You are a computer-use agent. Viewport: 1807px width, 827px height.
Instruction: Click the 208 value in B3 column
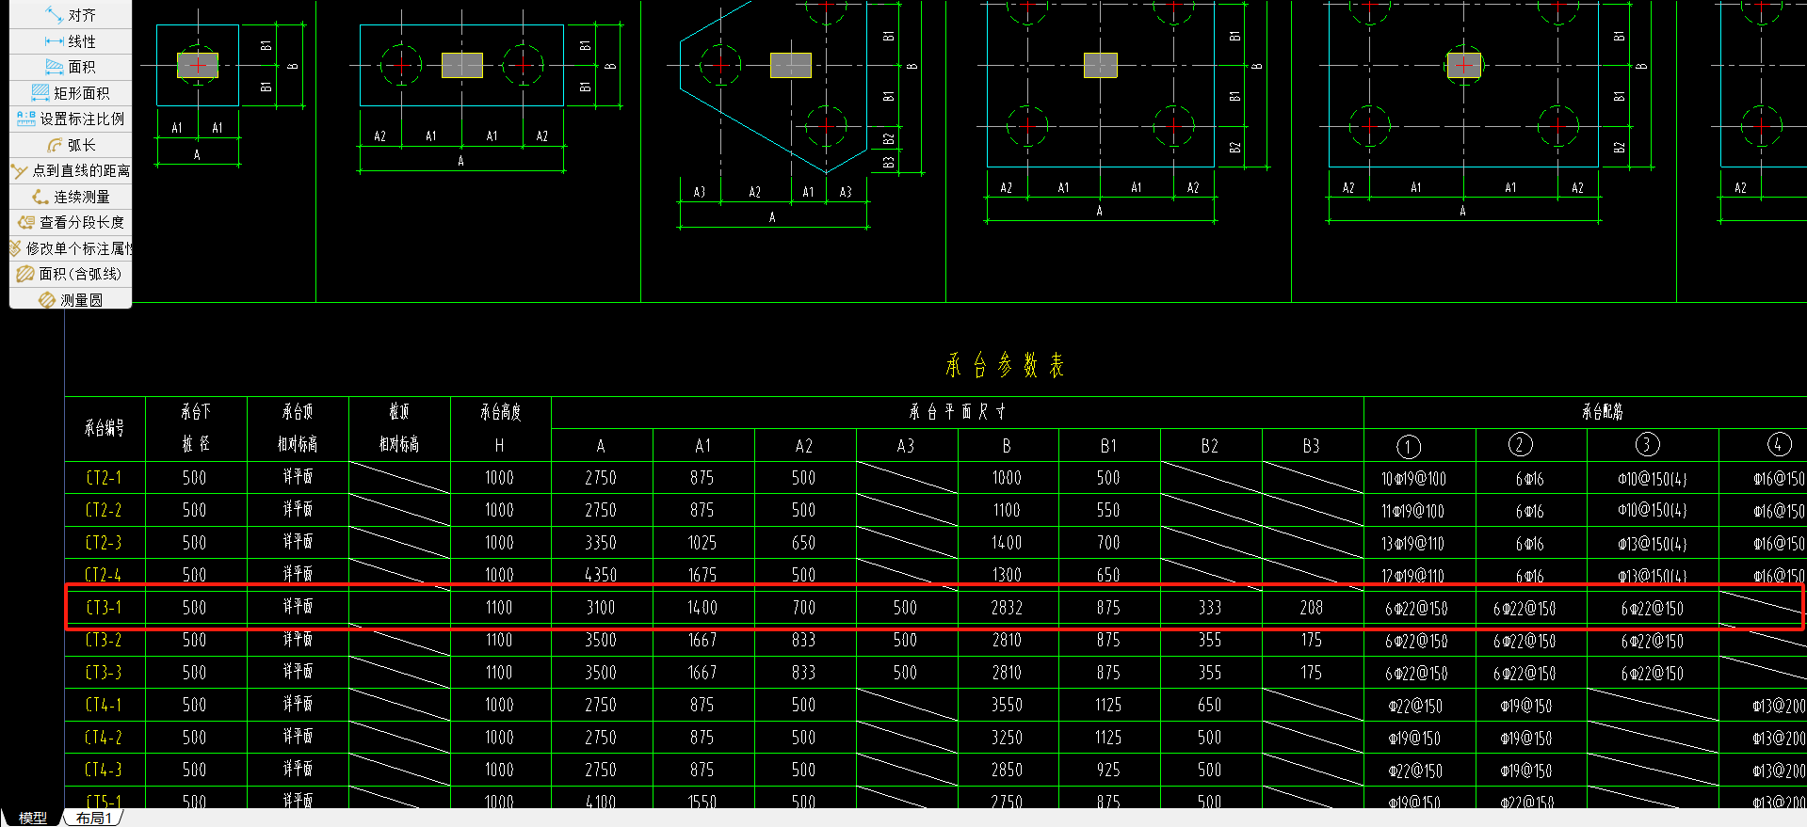point(1311,608)
